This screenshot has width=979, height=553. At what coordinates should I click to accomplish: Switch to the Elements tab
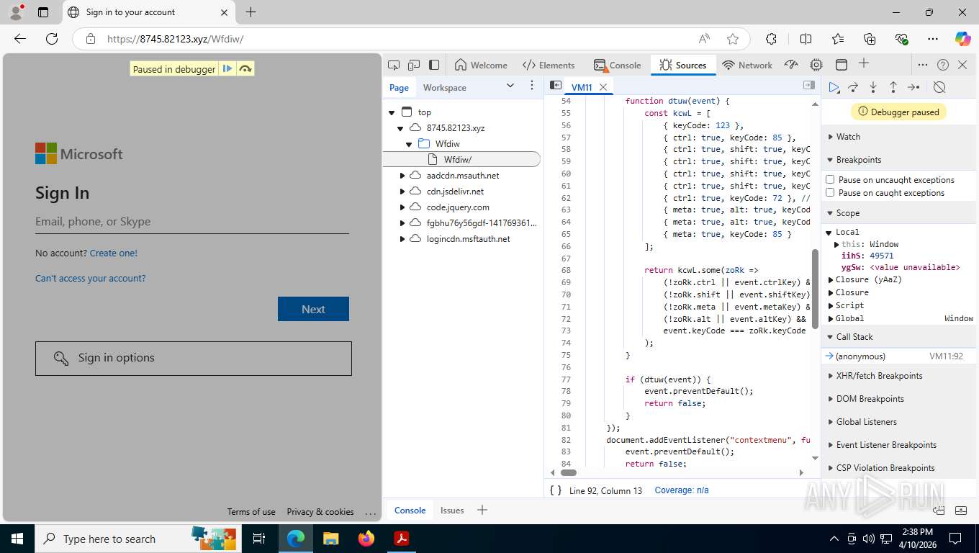[549, 65]
